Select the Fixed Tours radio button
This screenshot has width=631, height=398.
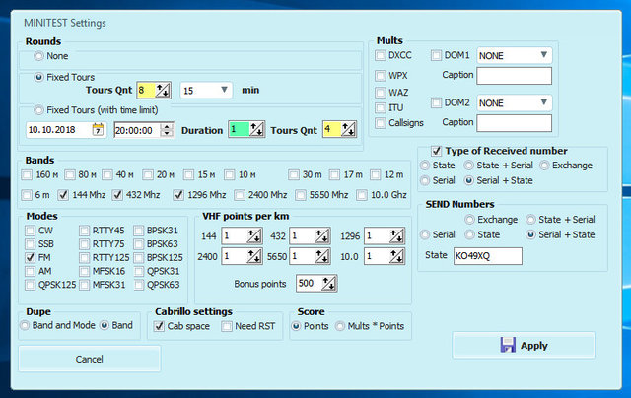click(38, 77)
